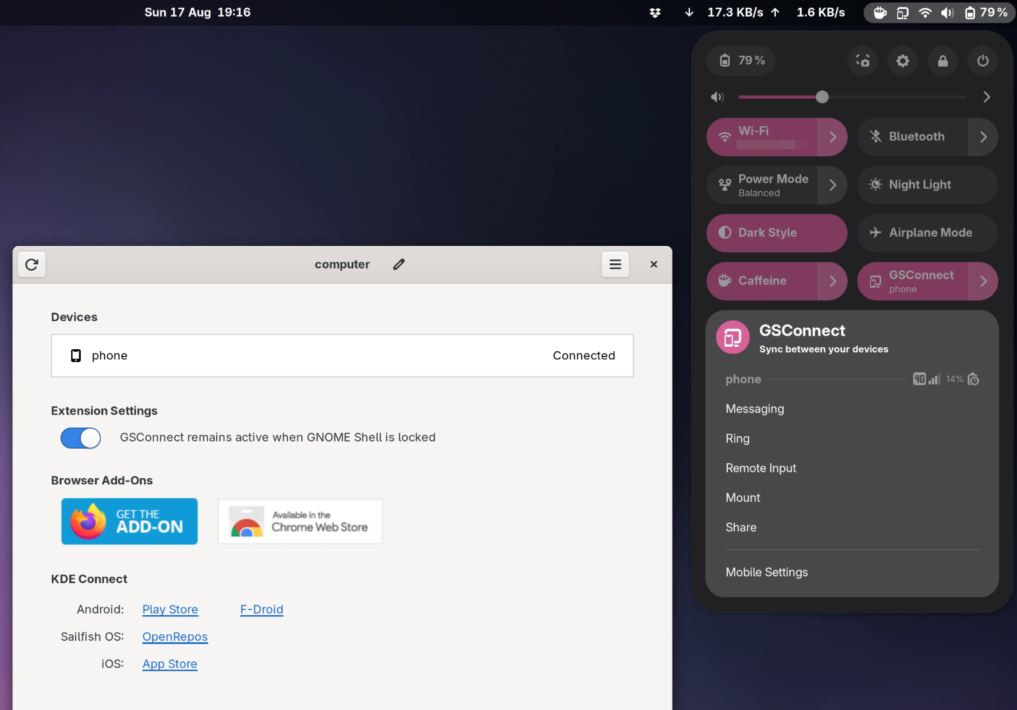Toggle GSConnect phone quick setting
The height and width of the screenshot is (710, 1017).
[x=912, y=281]
